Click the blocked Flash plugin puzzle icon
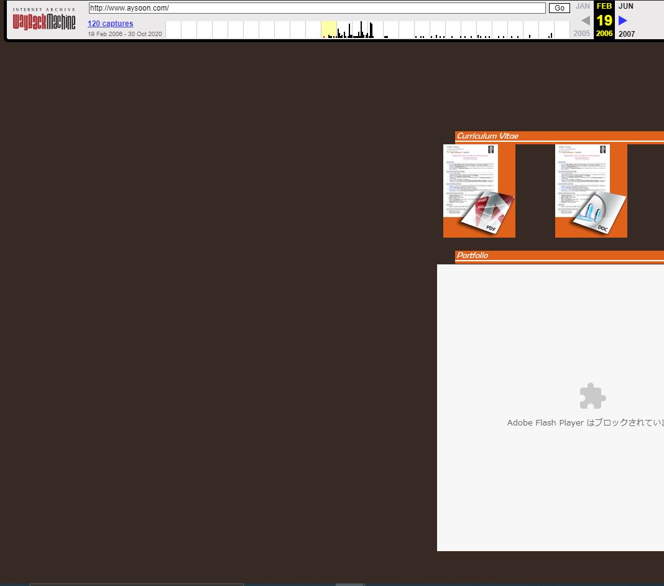664x586 pixels. point(592,396)
